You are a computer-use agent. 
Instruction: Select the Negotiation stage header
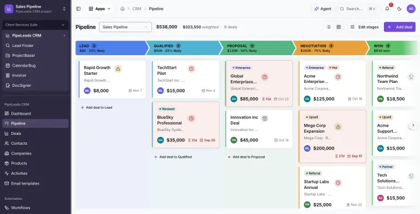pyautogui.click(x=331, y=48)
